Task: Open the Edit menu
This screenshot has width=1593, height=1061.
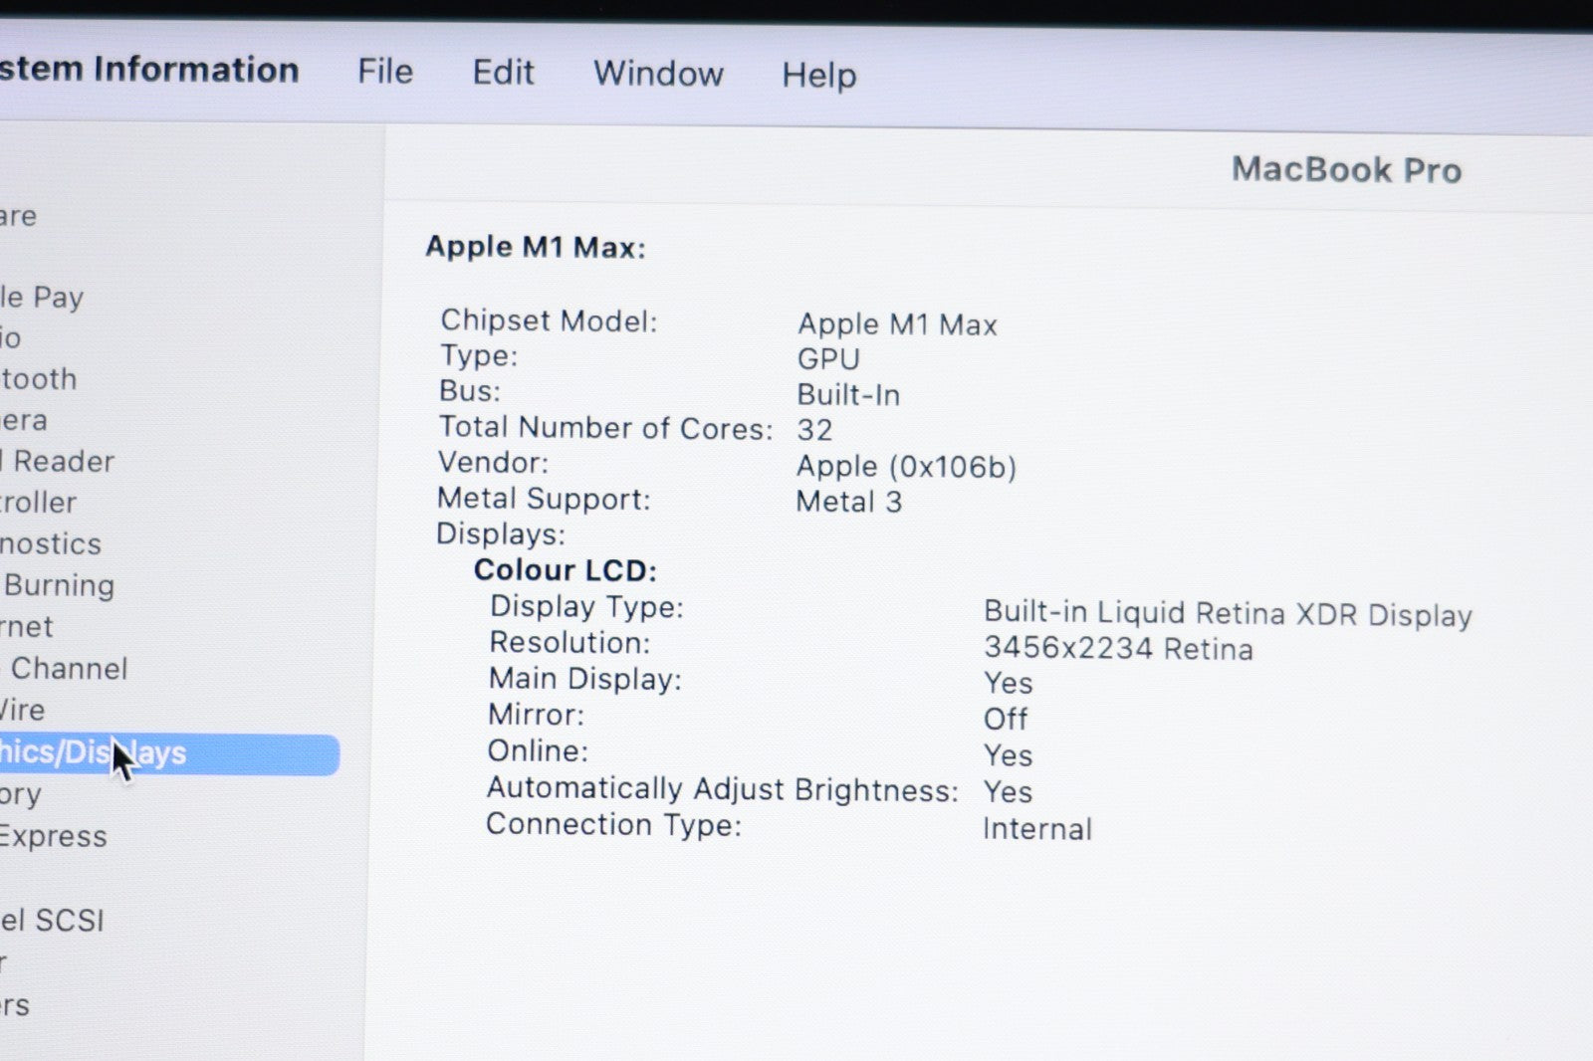Action: click(503, 72)
